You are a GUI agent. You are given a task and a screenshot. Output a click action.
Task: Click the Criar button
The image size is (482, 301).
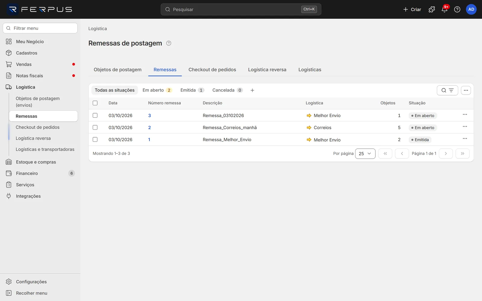point(412,9)
